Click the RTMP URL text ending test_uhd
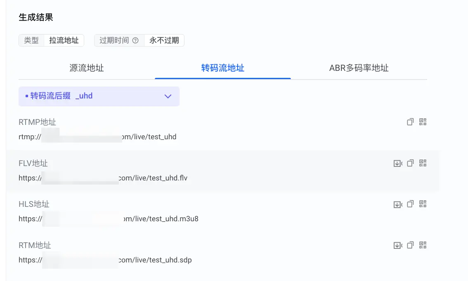468x281 pixels. coord(97,137)
